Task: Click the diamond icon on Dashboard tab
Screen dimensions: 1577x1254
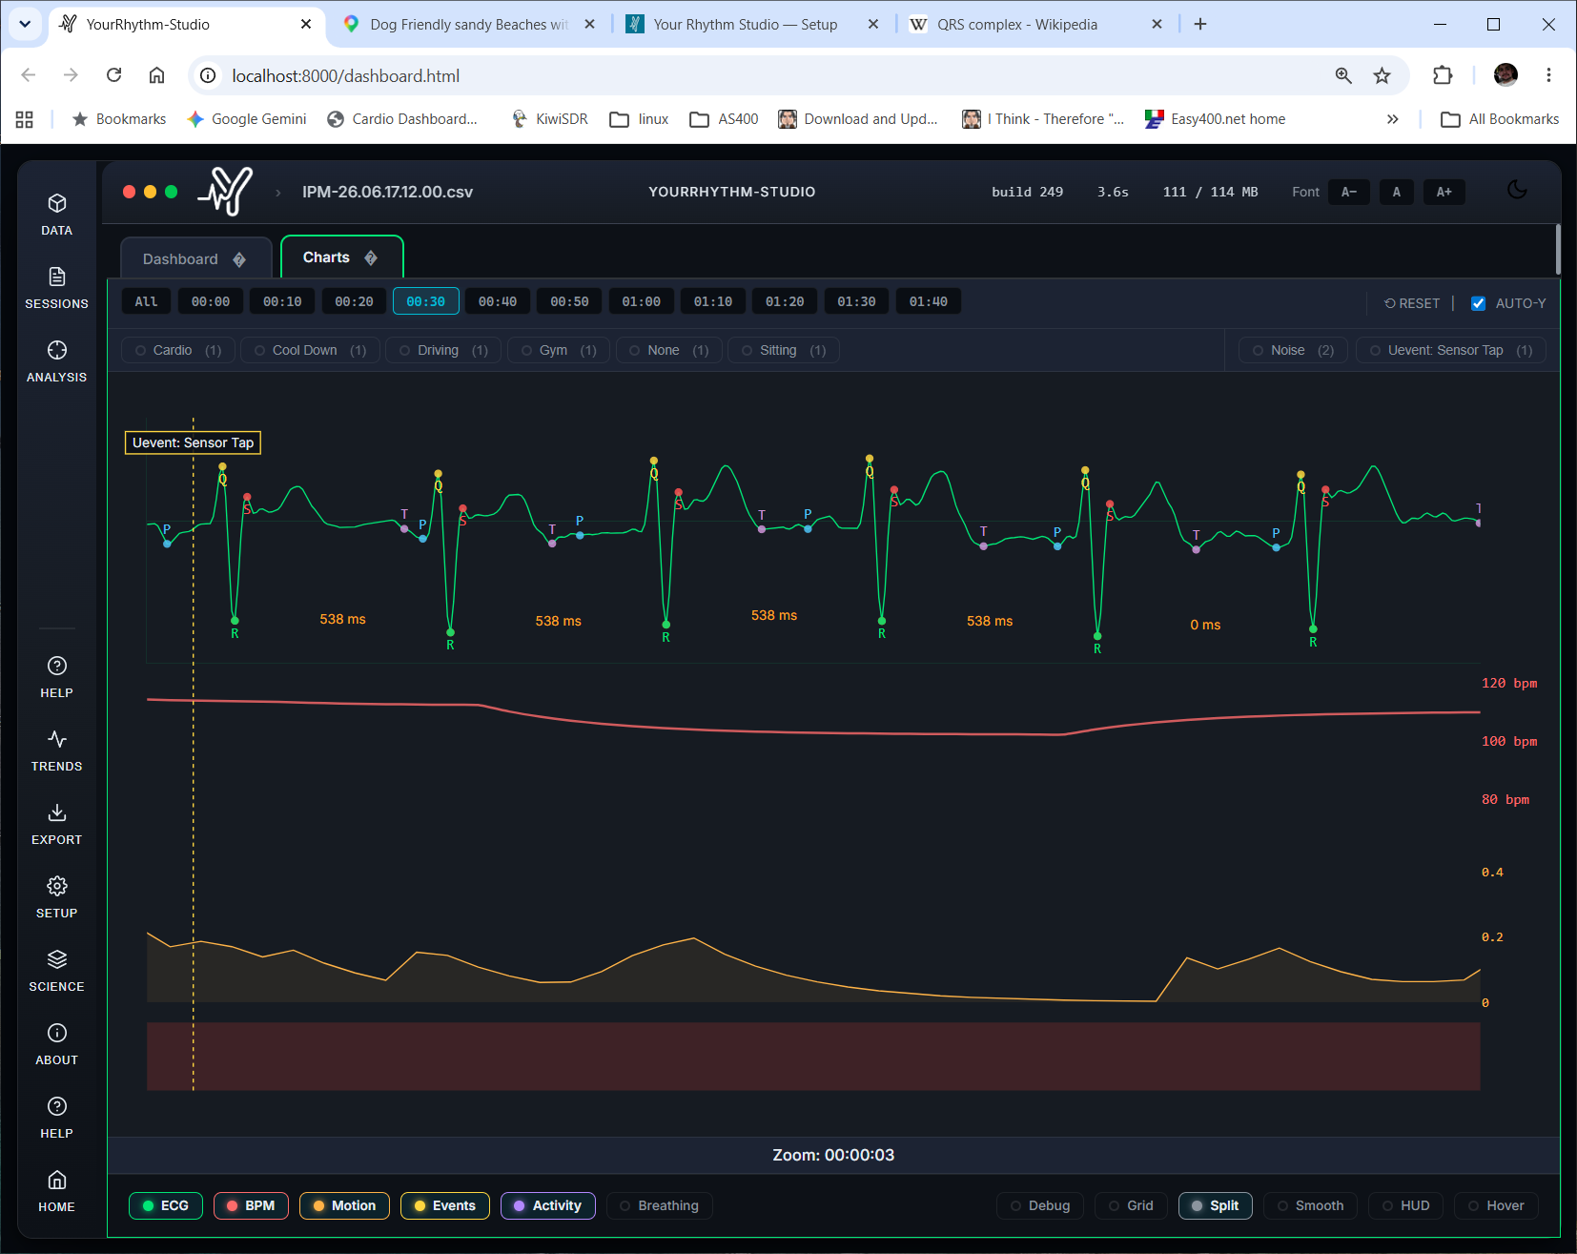Action: (239, 259)
